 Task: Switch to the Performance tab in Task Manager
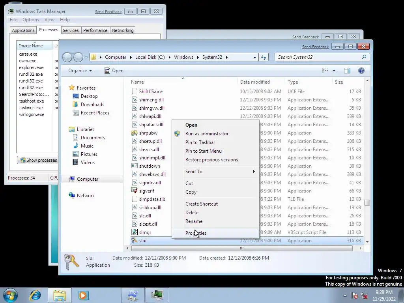click(x=95, y=30)
